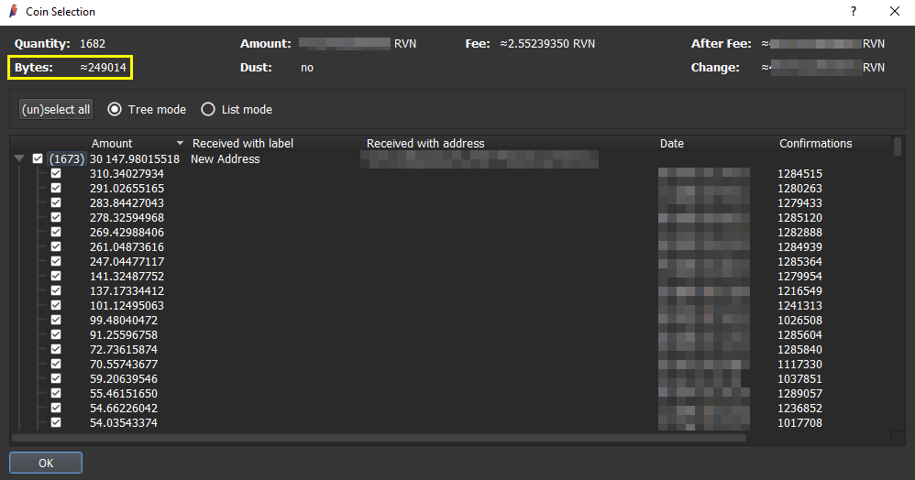Toggle the 141.32487752 coin checkbox
Screen dimensions: 915x480
click(x=56, y=276)
